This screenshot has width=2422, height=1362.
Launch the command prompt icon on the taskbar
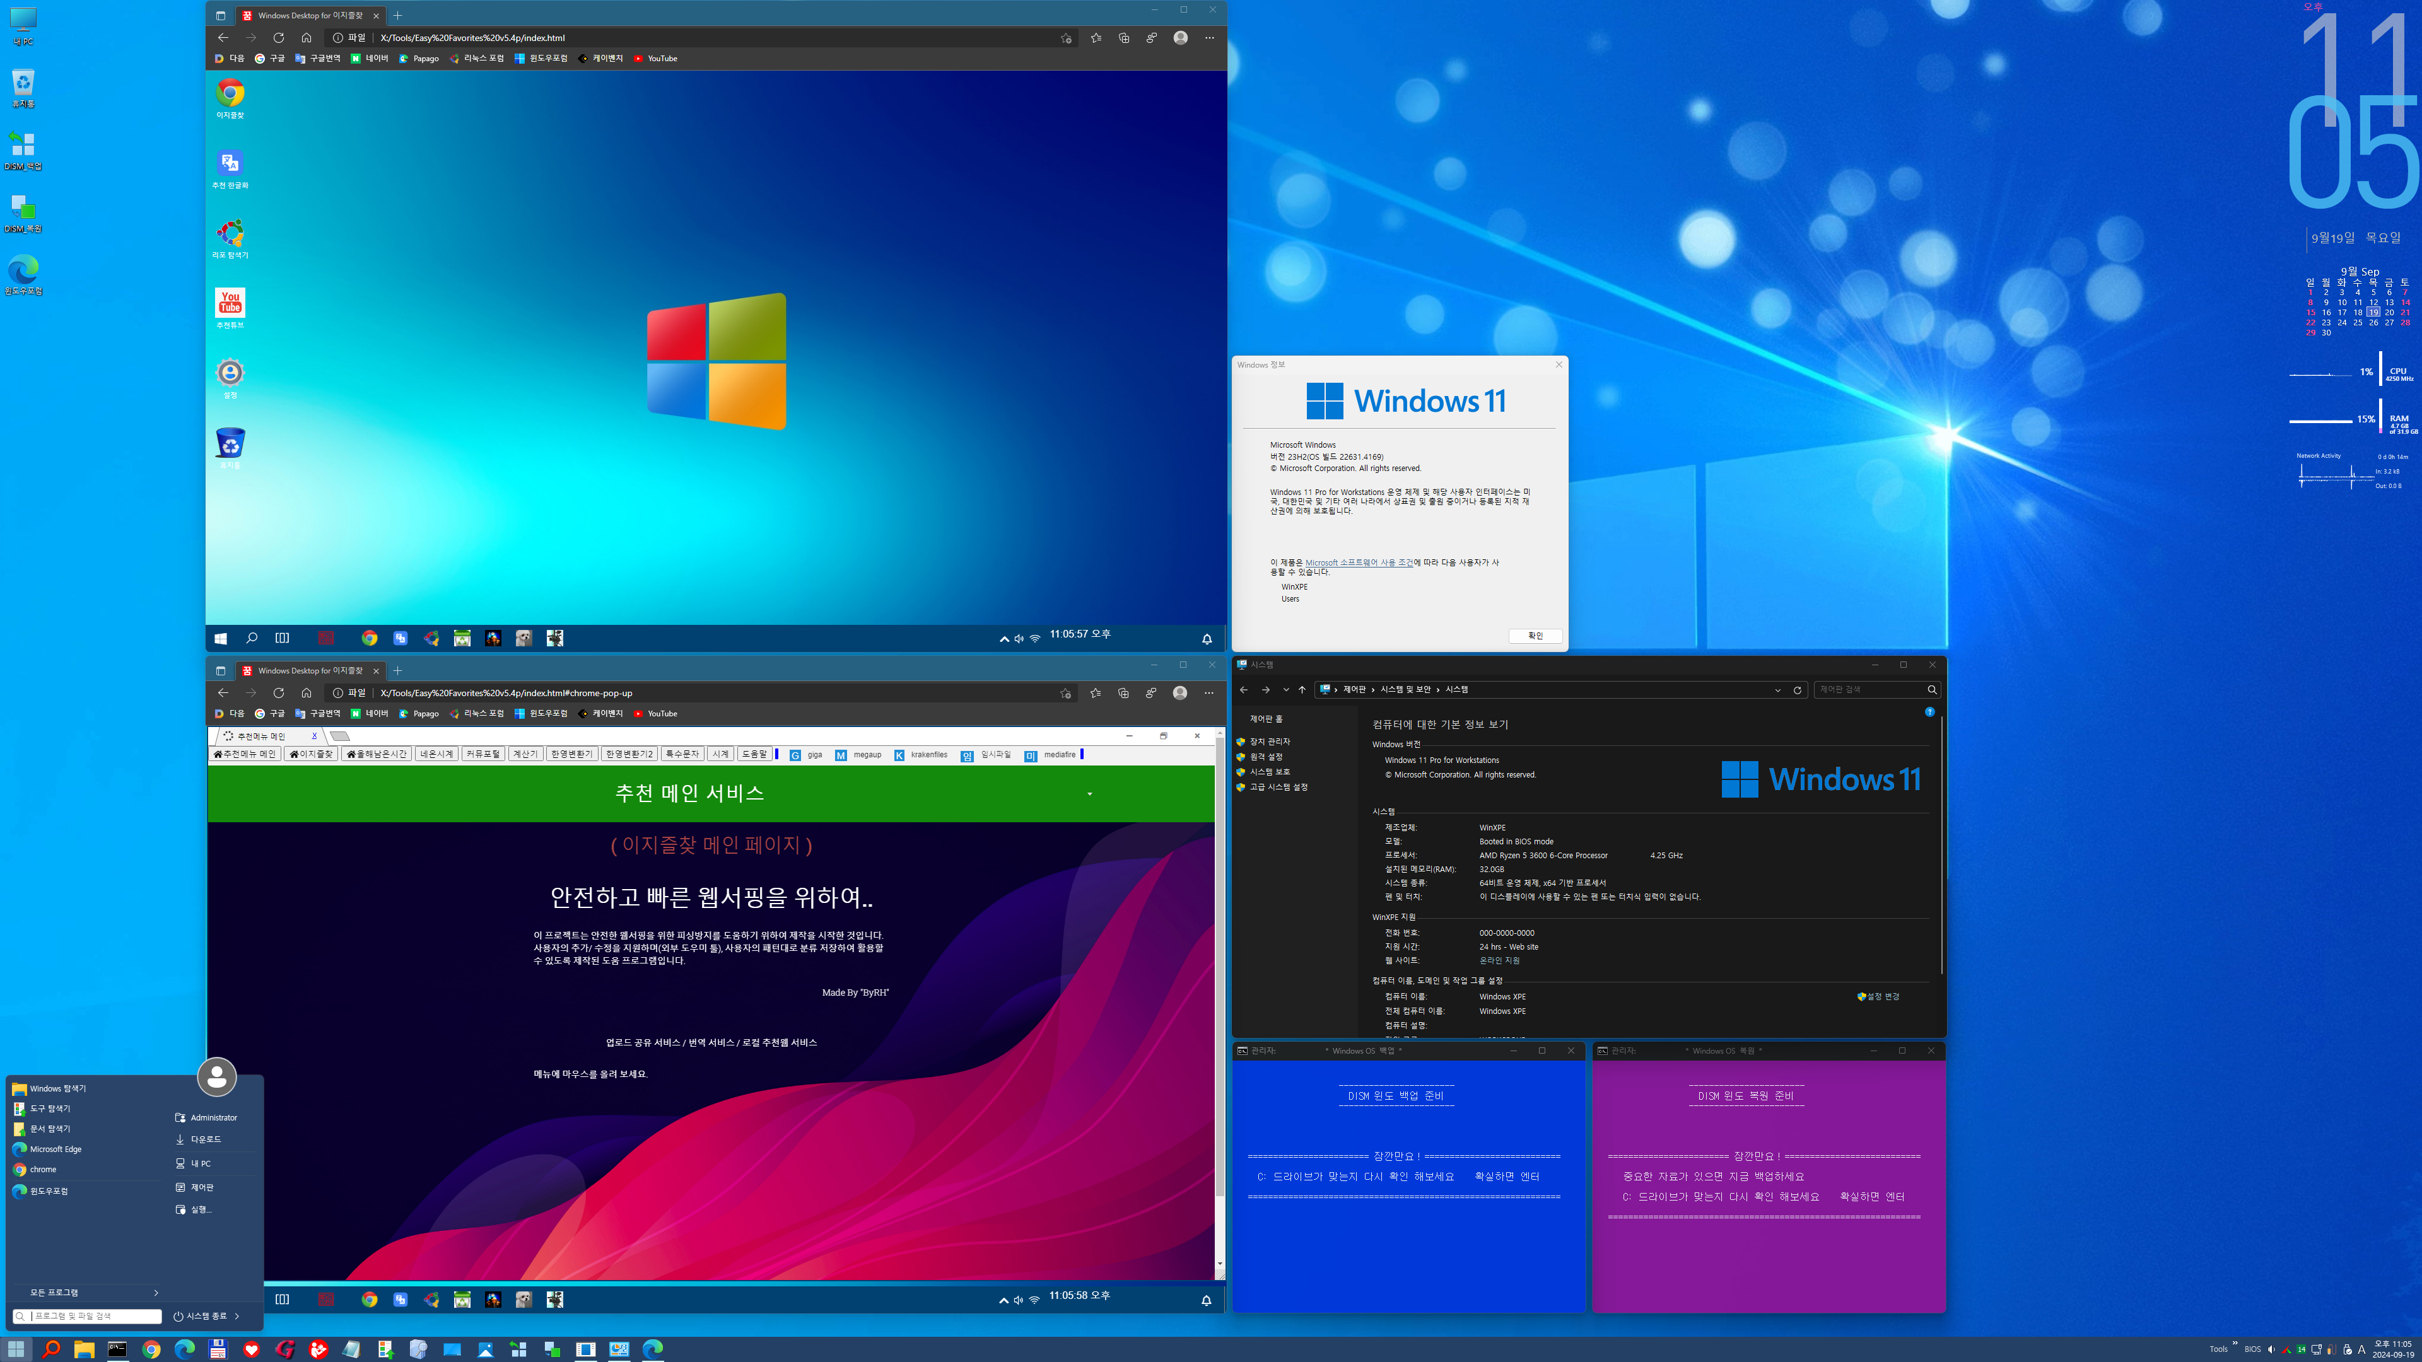(117, 1349)
